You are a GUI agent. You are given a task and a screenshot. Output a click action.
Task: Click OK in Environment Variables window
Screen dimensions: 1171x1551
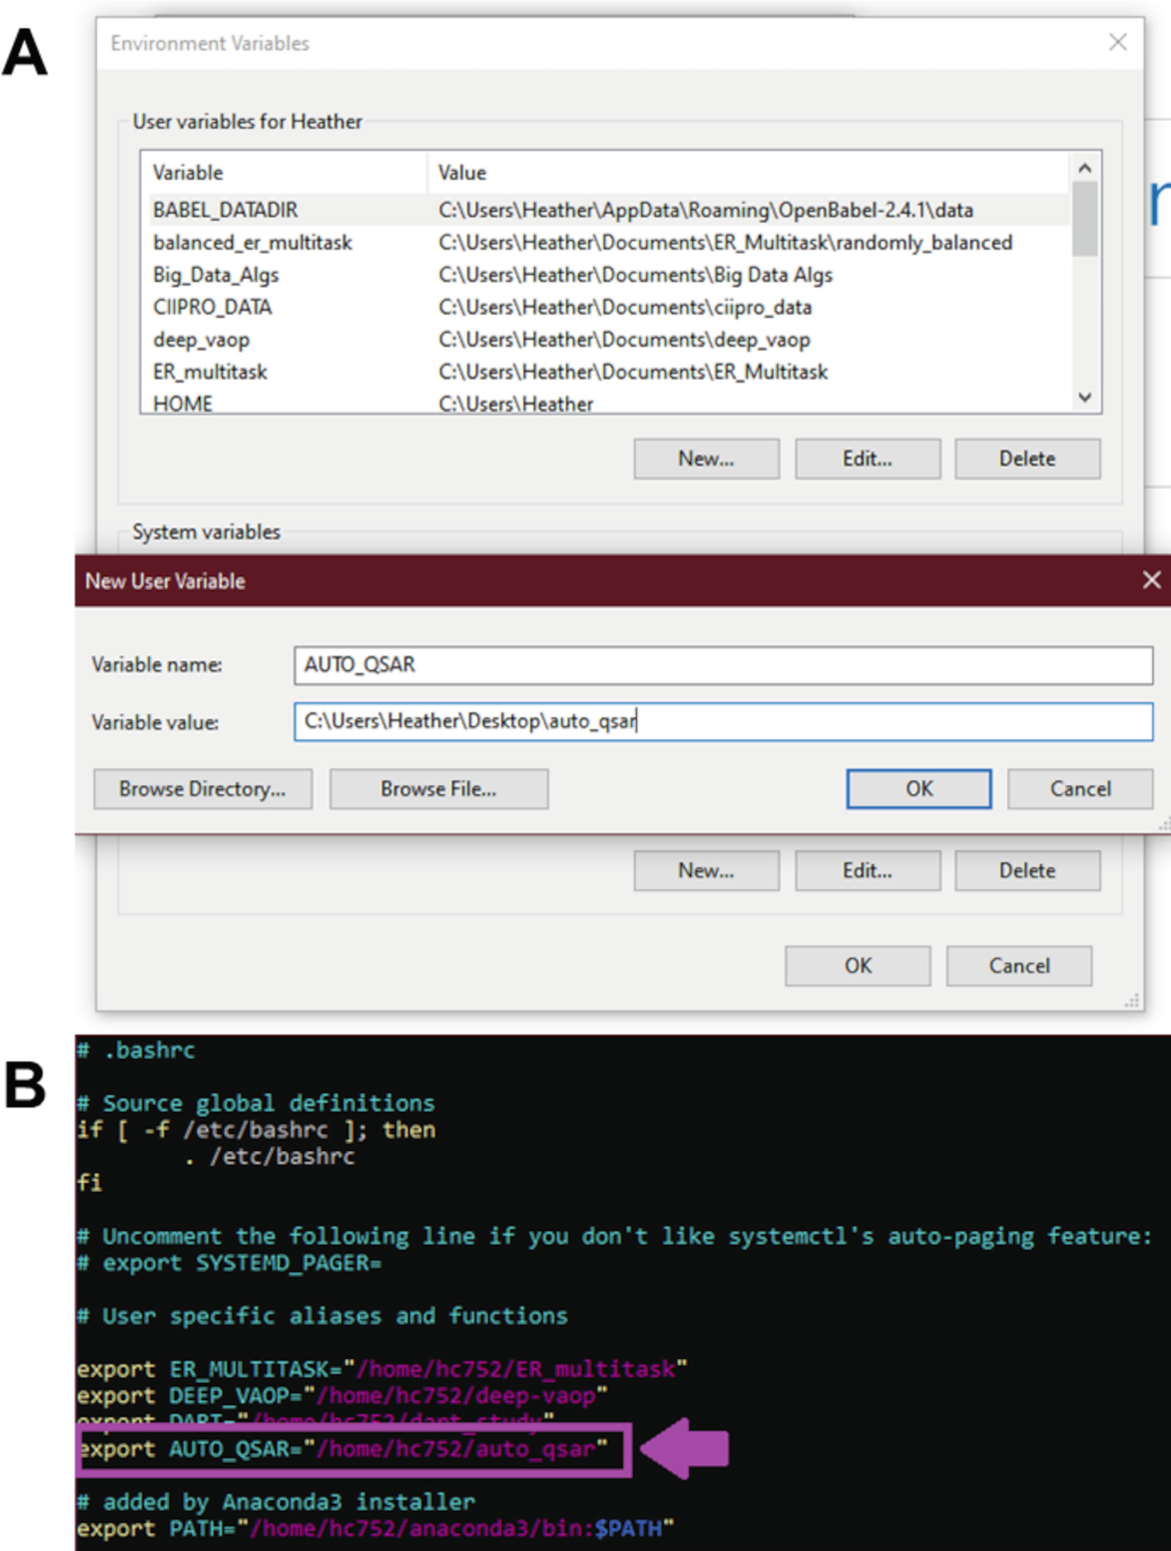pos(858,966)
